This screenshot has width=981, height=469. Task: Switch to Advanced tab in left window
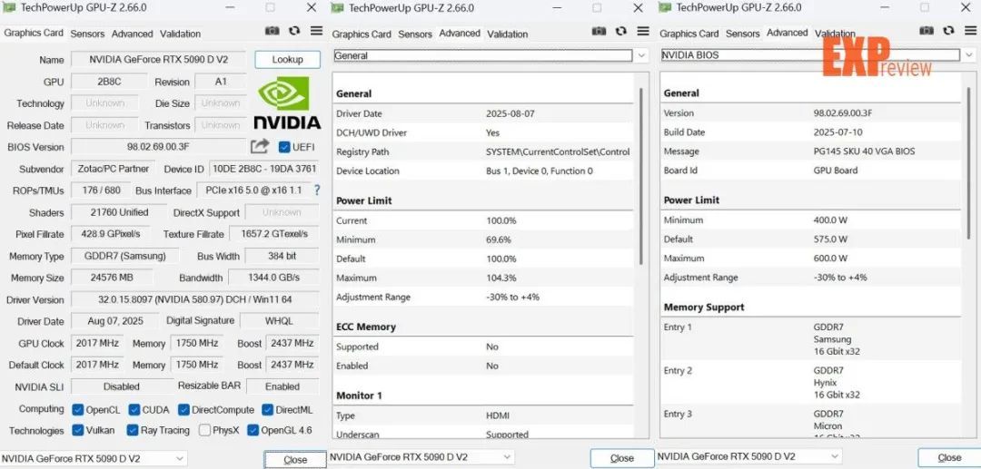pyautogui.click(x=132, y=34)
